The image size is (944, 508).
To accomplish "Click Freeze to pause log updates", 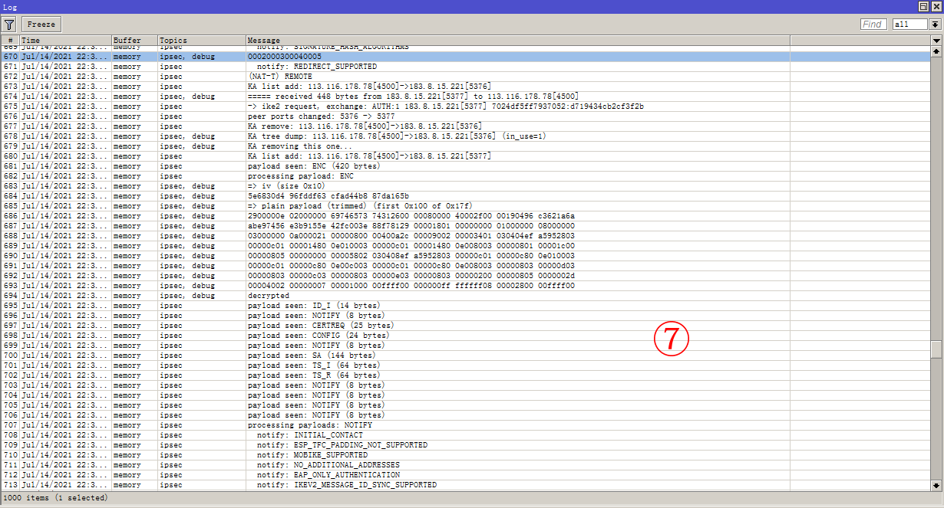I will (x=41, y=24).
